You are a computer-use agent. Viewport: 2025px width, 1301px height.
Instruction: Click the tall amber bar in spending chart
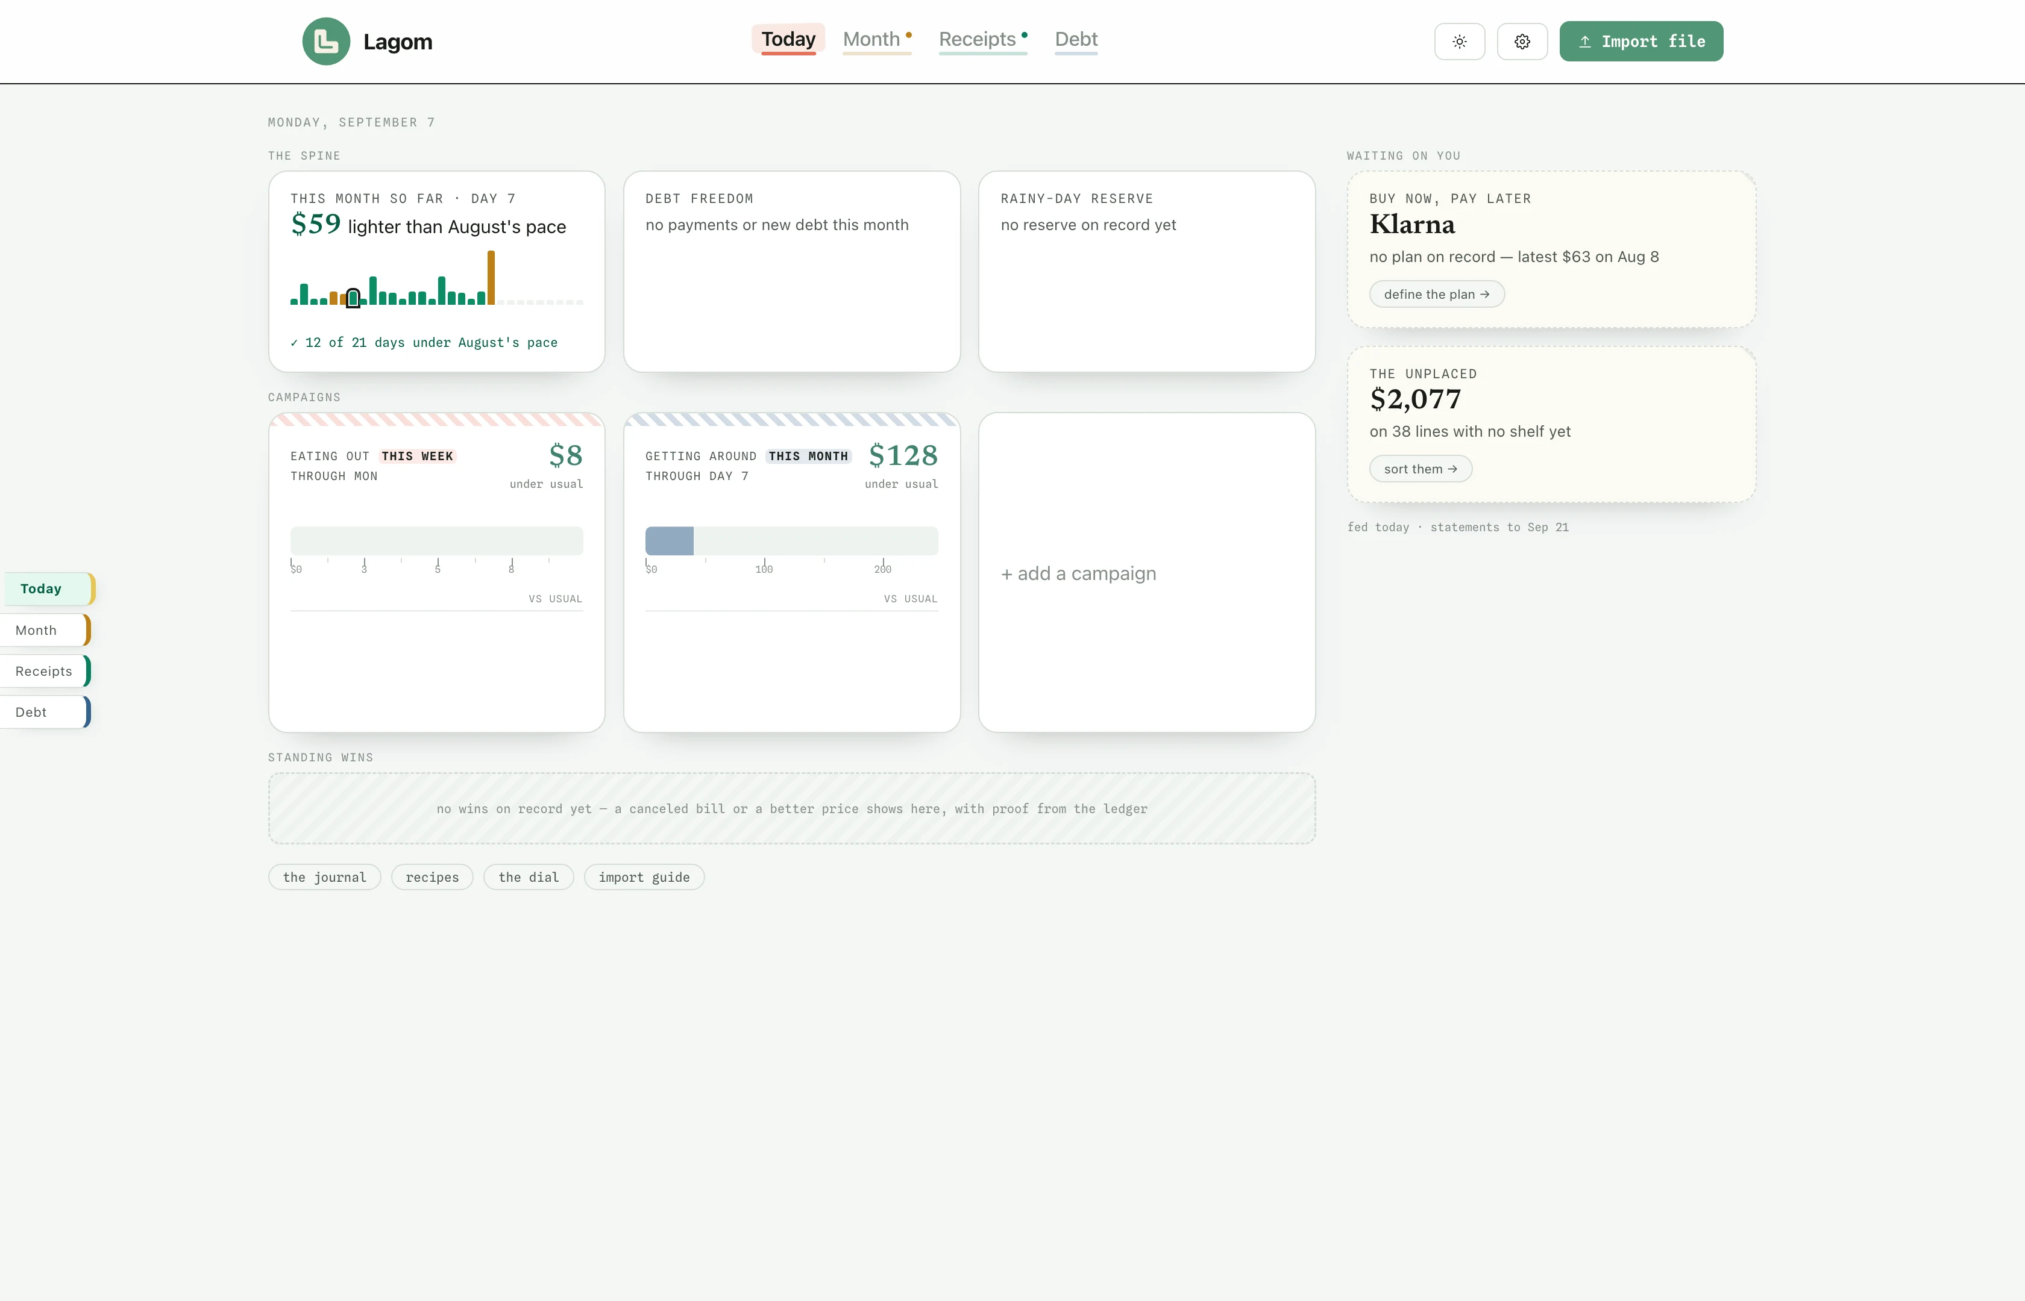click(x=491, y=277)
